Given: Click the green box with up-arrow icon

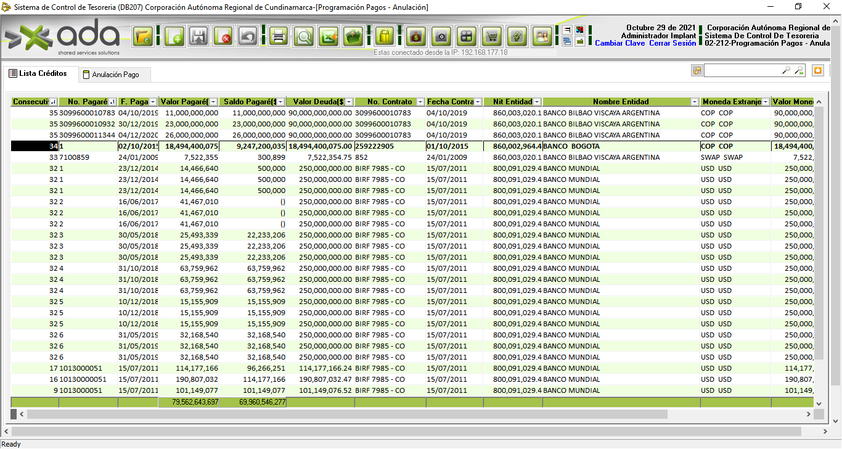Looking at the screenshot, I should click(353, 36).
